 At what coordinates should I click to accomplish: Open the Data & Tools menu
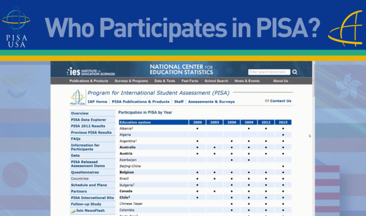click(x=165, y=81)
